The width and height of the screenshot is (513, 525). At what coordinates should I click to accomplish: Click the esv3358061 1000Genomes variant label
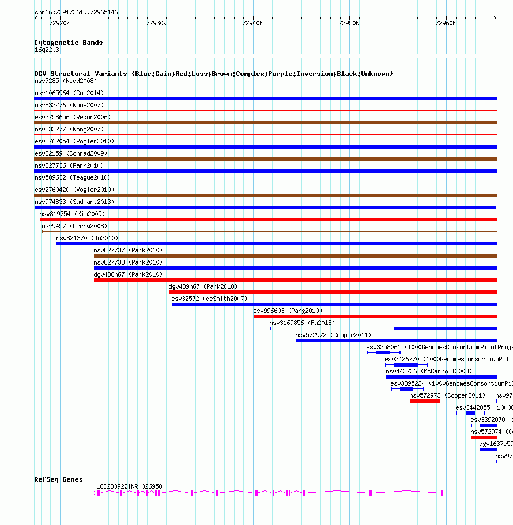pyautogui.click(x=439, y=347)
